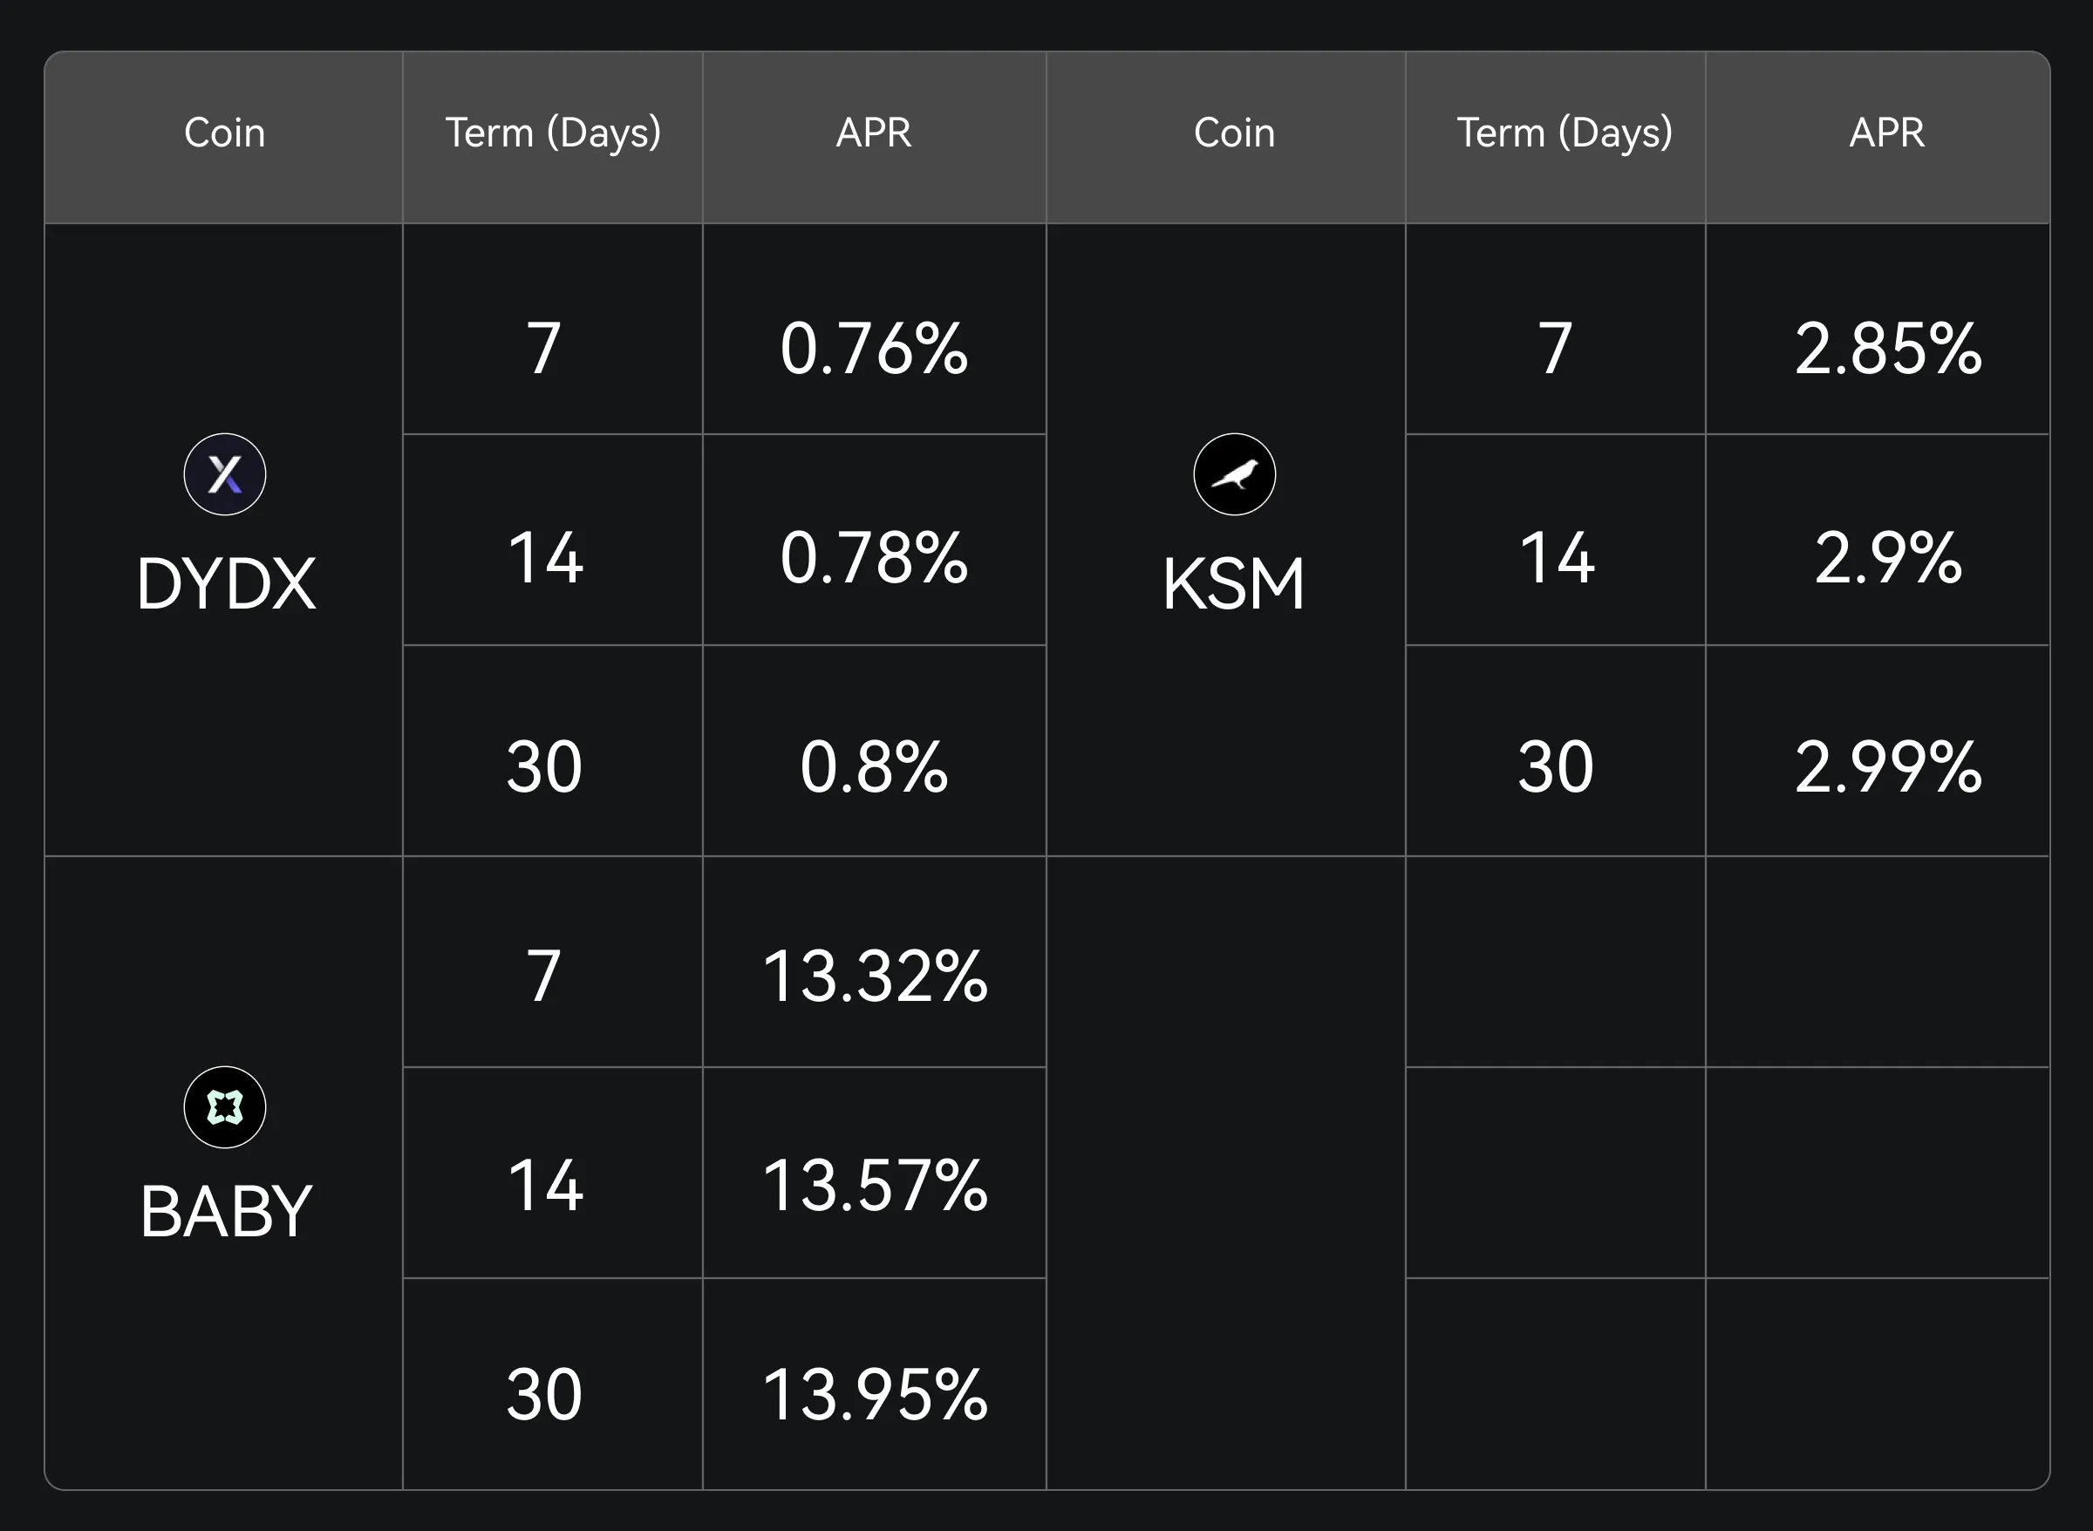
Task: Select KSM APR value 2.9%
Action: [x=1887, y=559]
